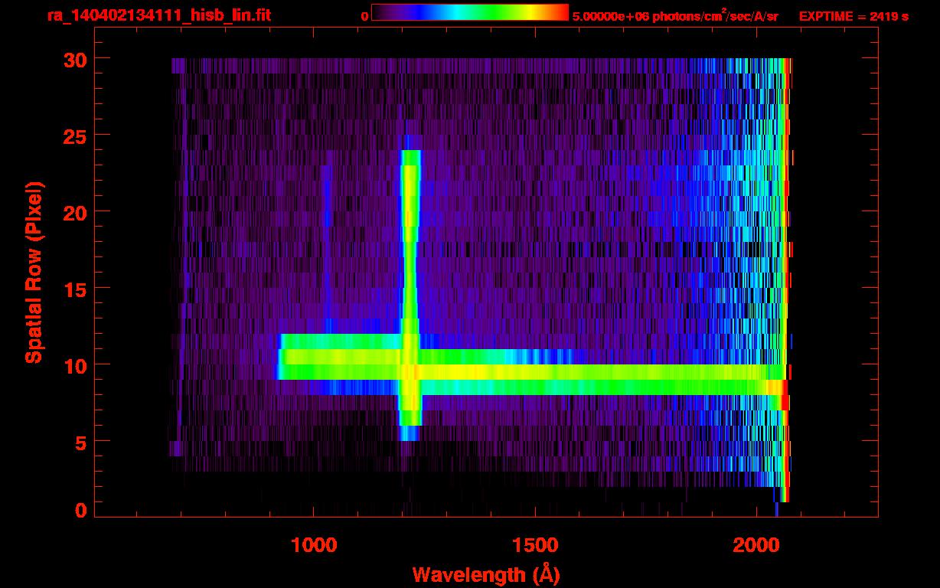940x588 pixels.
Task: Click the 5.00000e+06 photons/cm²/sec/A/sr label
Action: pos(675,15)
